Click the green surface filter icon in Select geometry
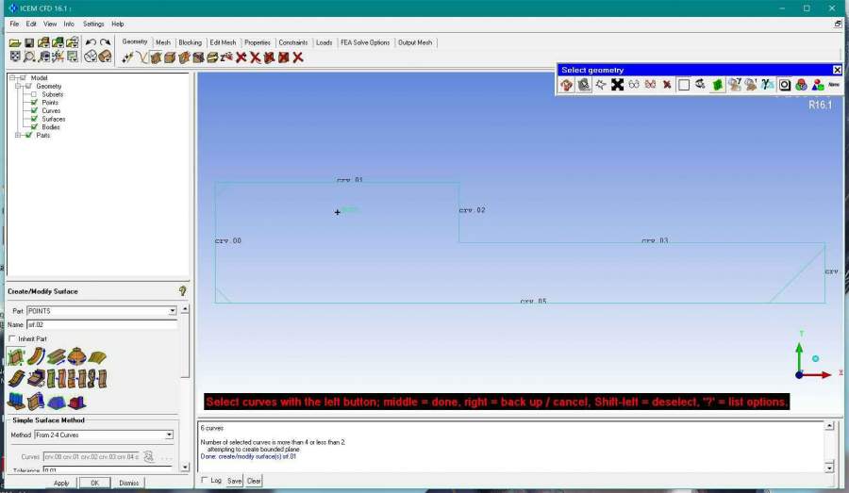 tap(718, 85)
